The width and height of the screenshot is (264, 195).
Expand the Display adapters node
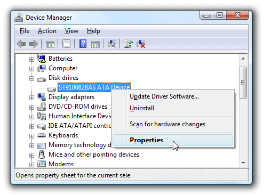click(31, 97)
